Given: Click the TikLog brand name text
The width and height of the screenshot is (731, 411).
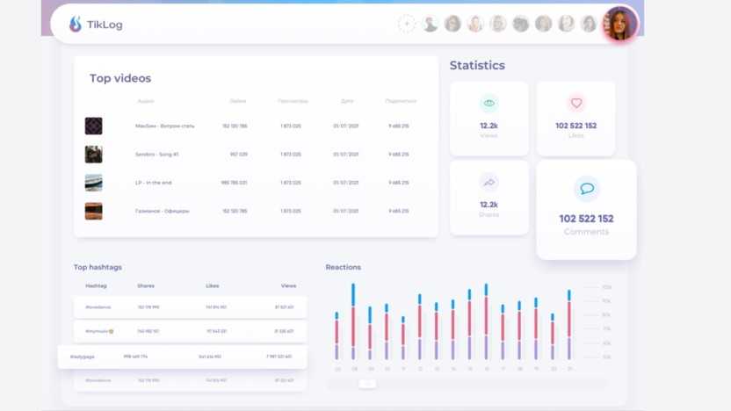Looking at the screenshot, I should [105, 25].
